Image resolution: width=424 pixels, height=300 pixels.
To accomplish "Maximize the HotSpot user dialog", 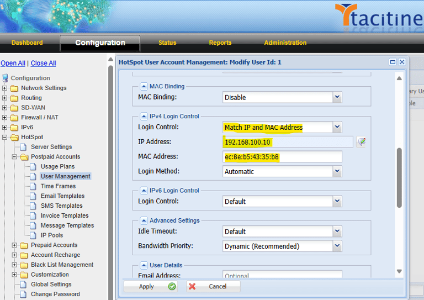I will pyautogui.click(x=393, y=62).
